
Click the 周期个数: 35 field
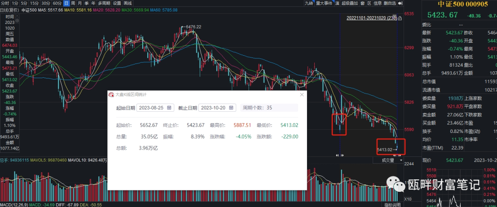(269, 108)
